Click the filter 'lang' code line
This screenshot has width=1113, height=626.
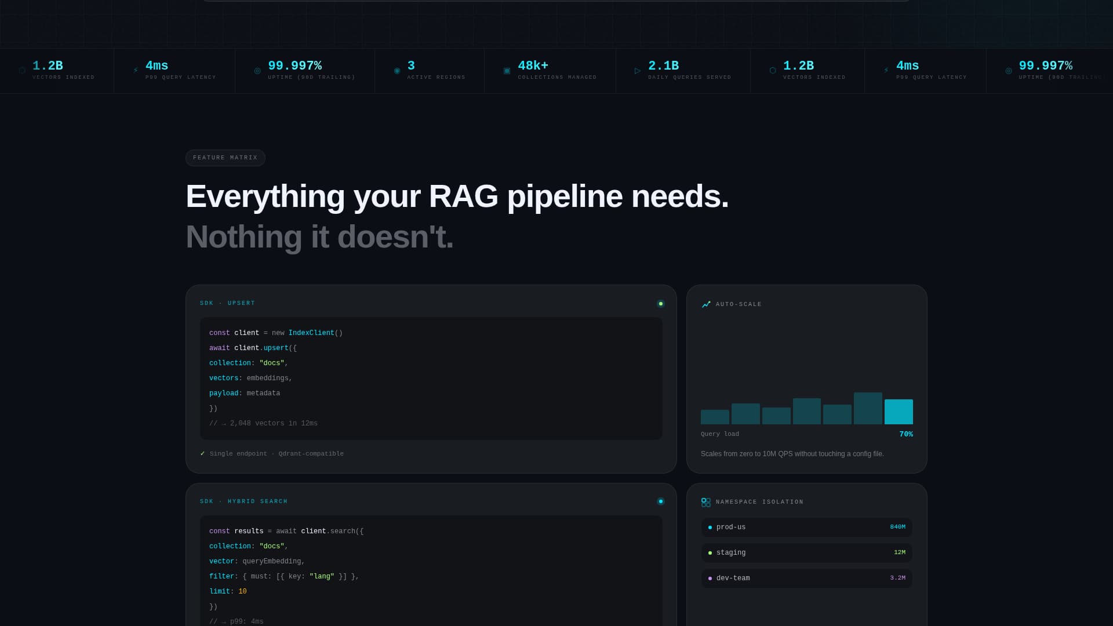point(284,576)
